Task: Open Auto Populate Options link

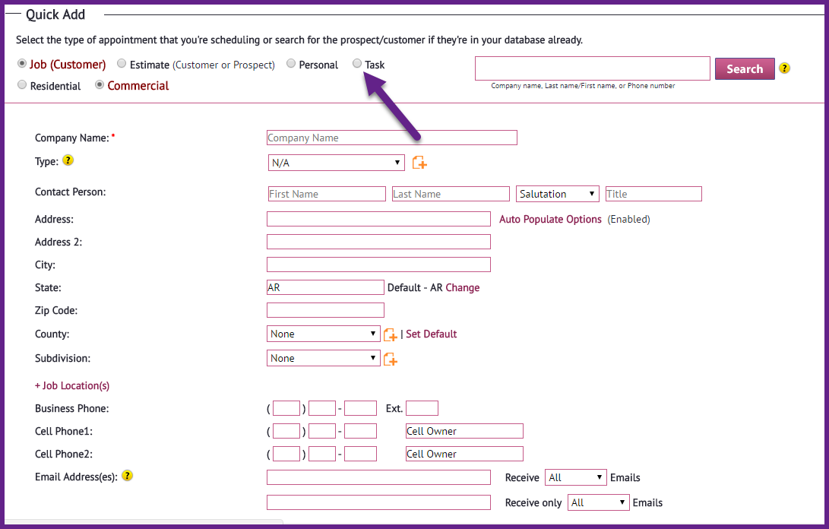Action: [x=550, y=219]
